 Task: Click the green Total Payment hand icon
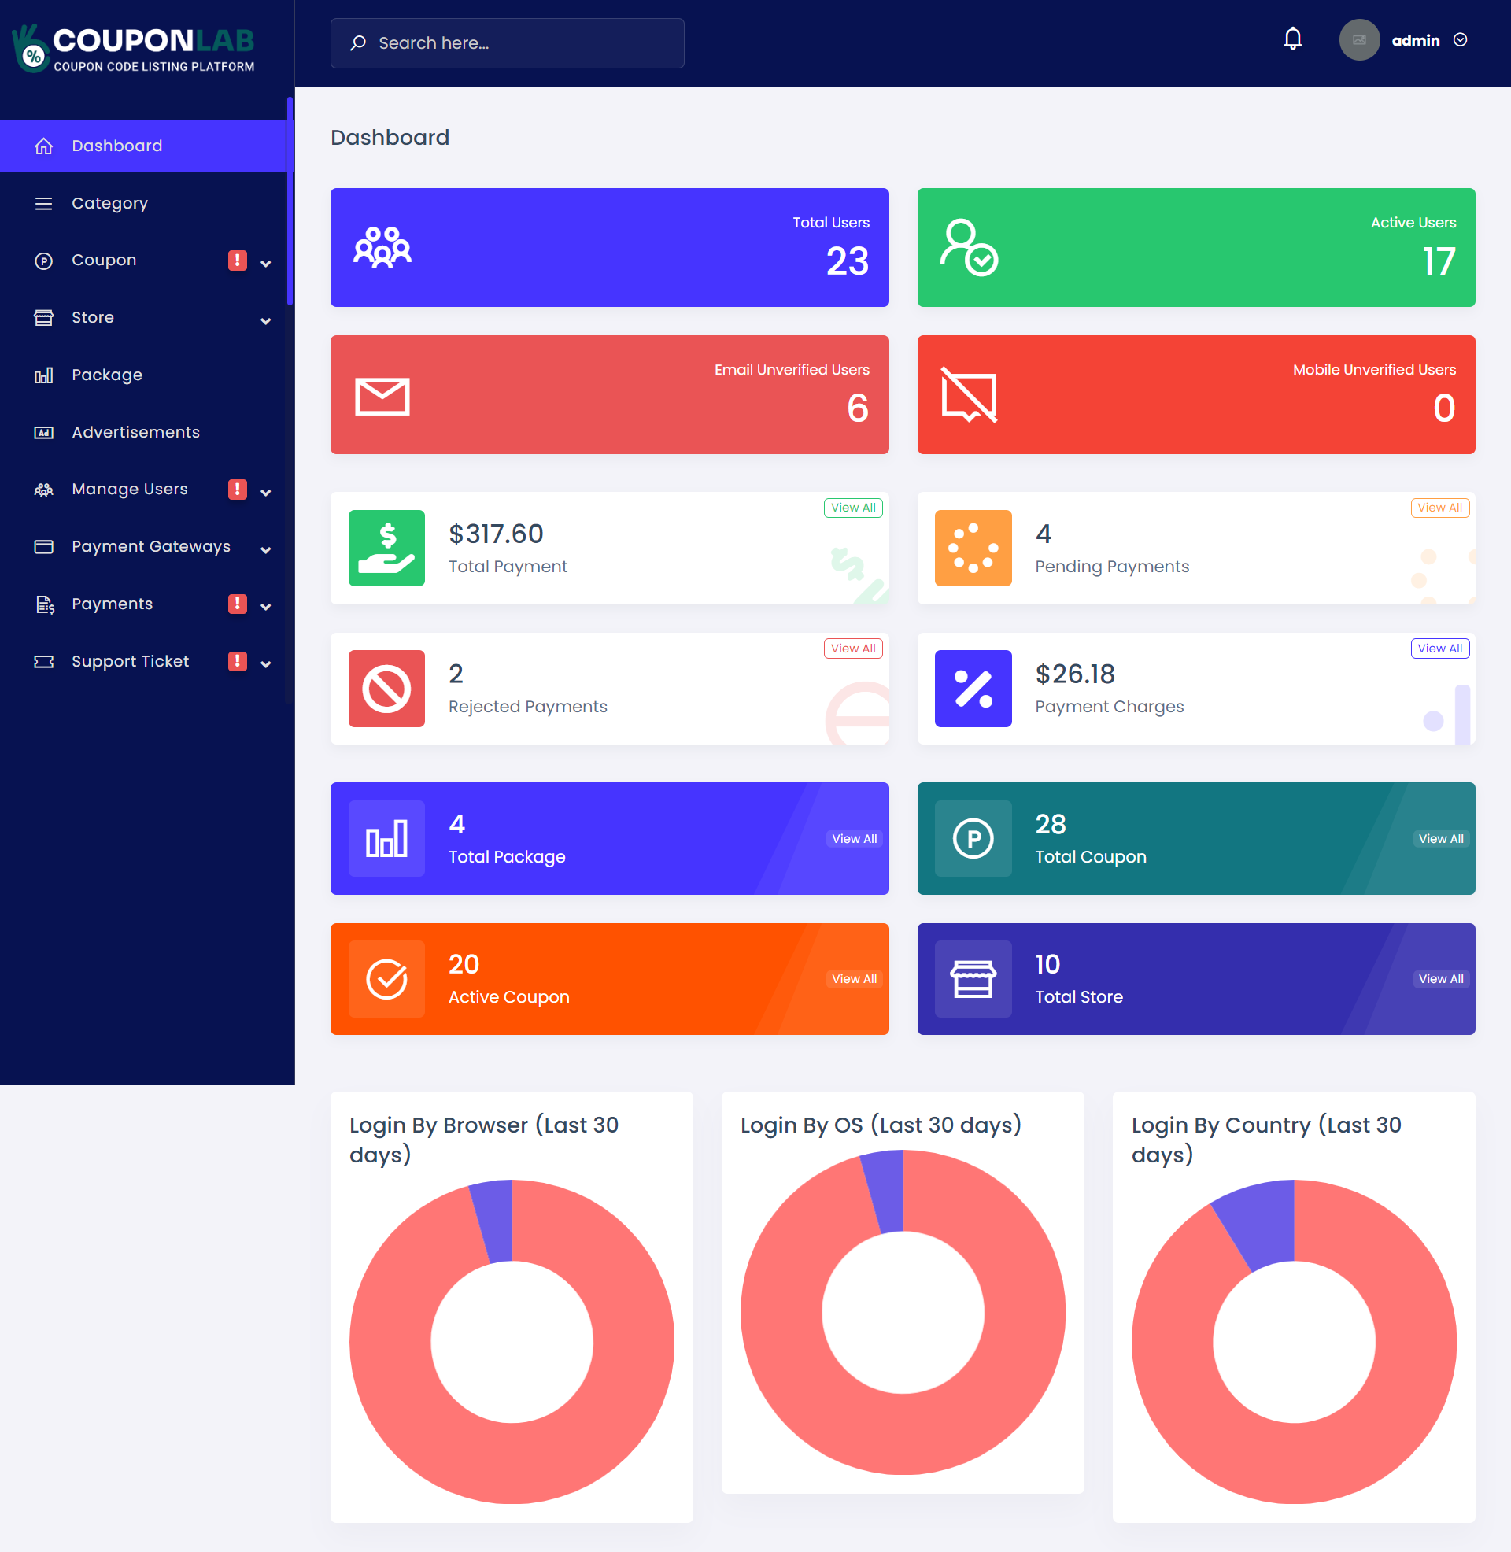(386, 549)
